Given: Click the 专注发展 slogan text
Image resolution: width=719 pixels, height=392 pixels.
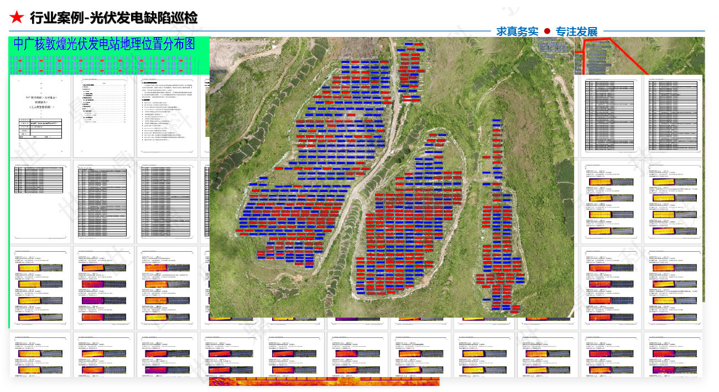Looking at the screenshot, I should click(576, 31).
